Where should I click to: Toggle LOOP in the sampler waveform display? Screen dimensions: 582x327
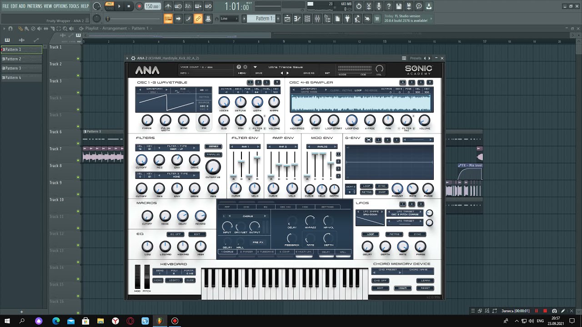click(x=358, y=90)
